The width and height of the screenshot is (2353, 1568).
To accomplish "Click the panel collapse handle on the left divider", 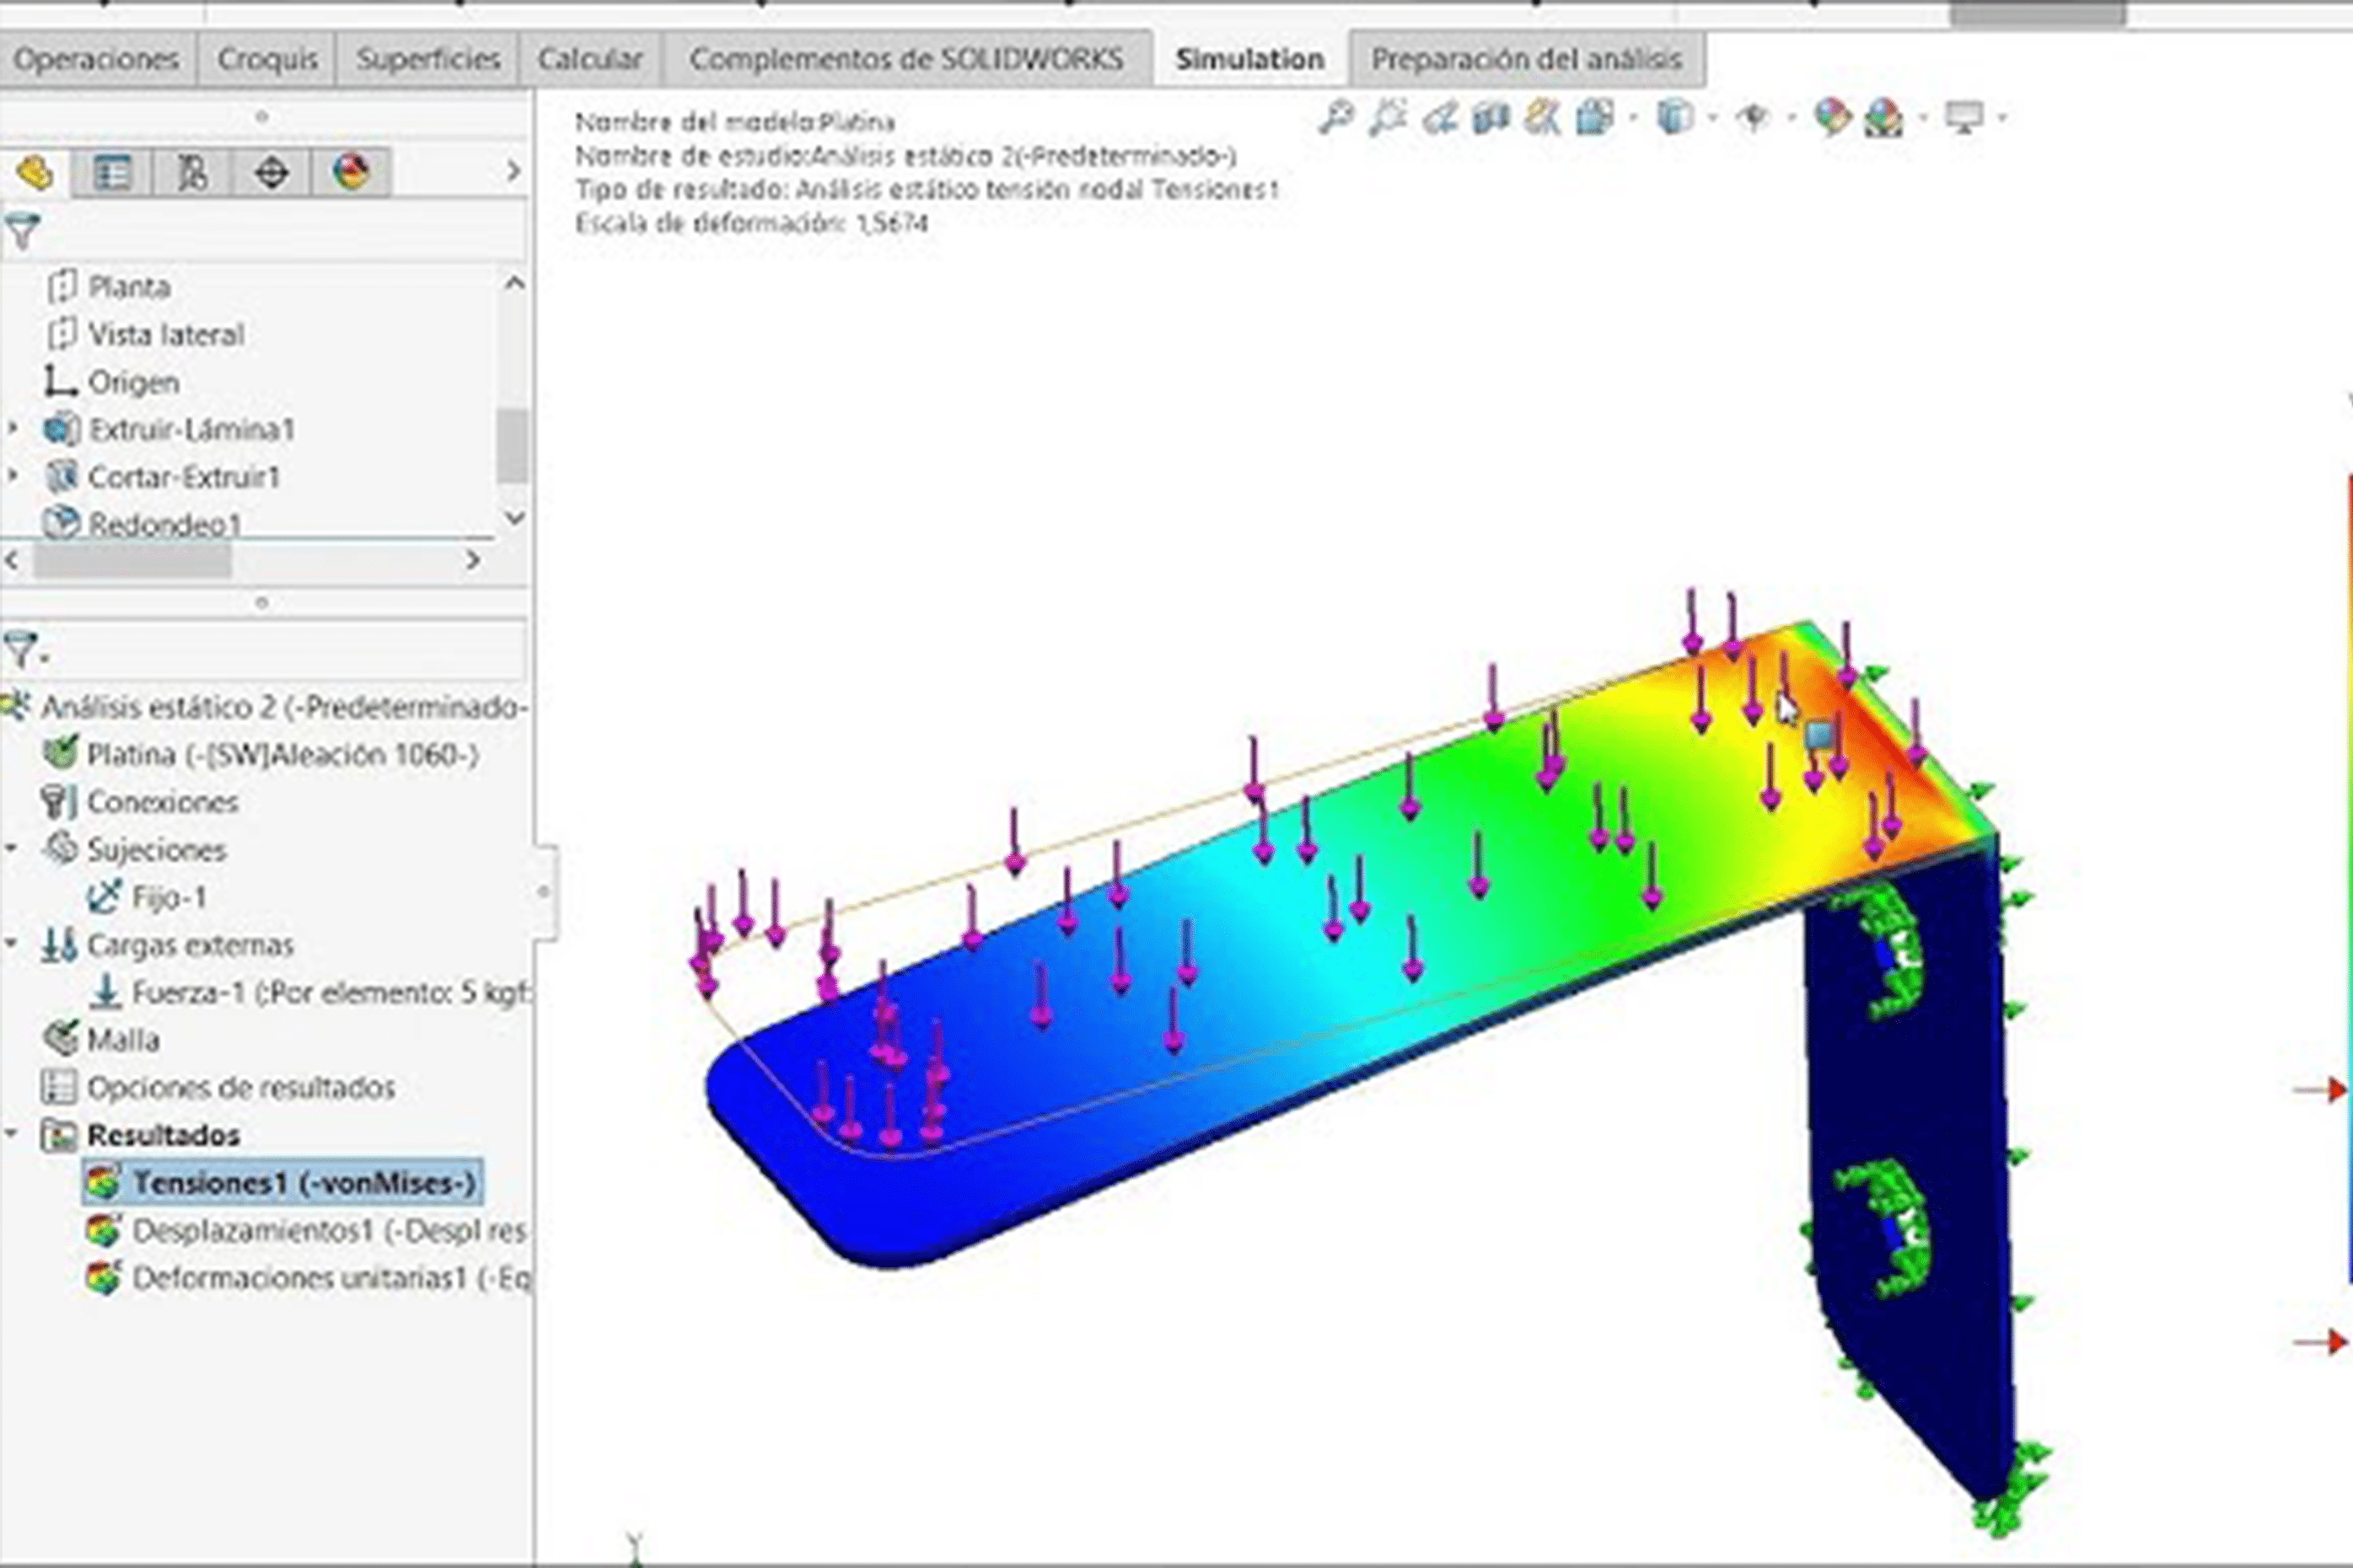I will pyautogui.click(x=545, y=892).
